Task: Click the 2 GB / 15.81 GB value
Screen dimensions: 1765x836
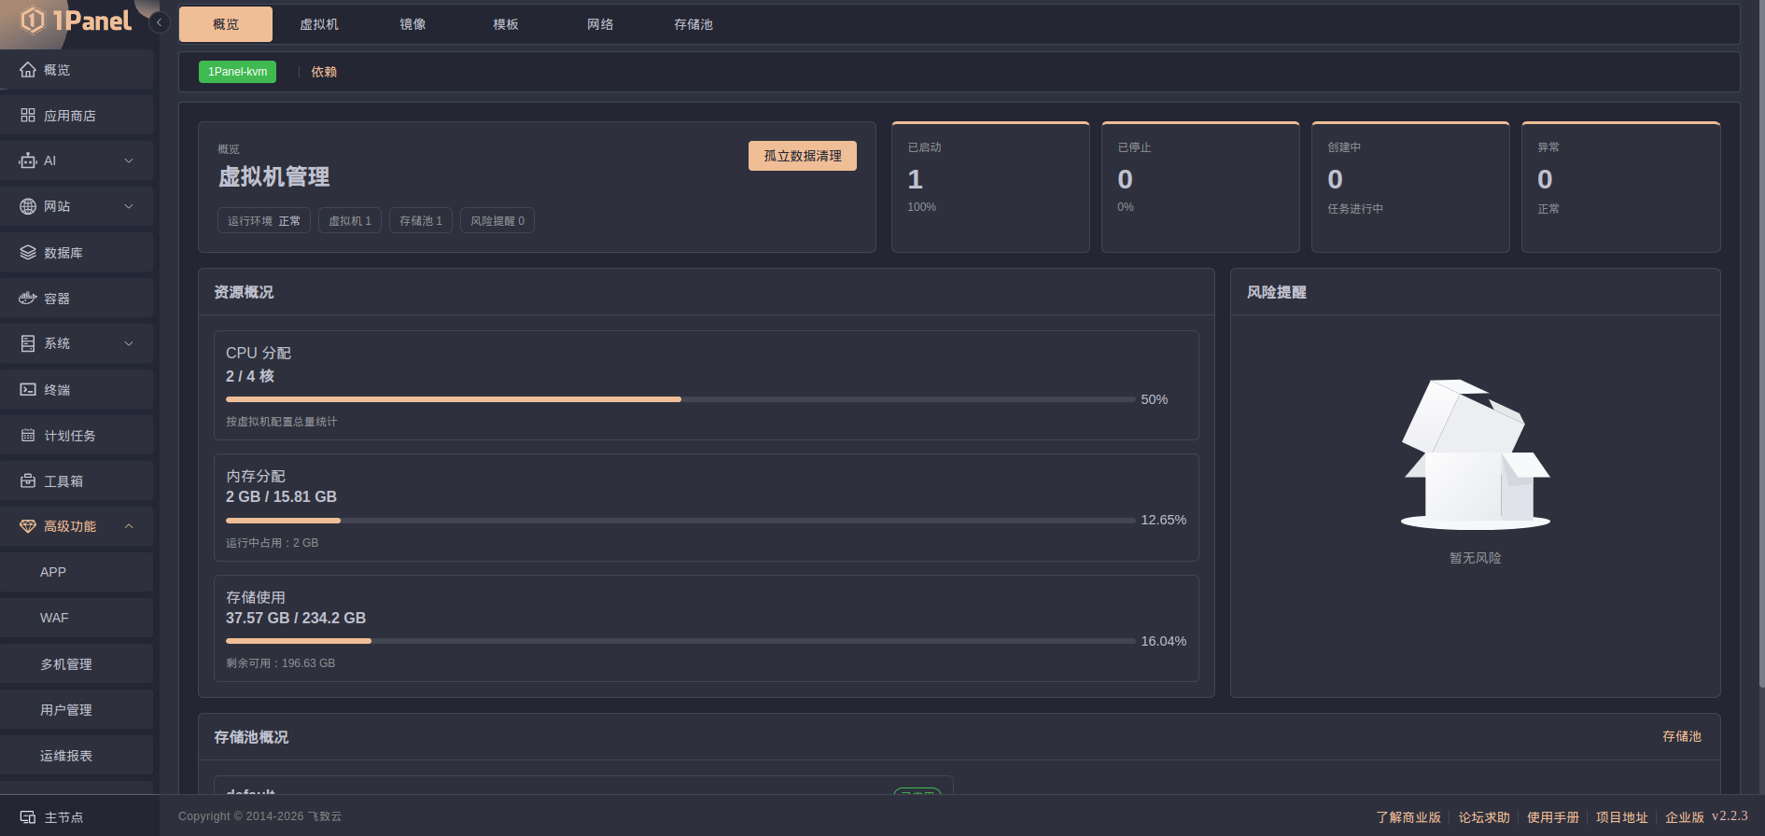Action: tap(281, 496)
